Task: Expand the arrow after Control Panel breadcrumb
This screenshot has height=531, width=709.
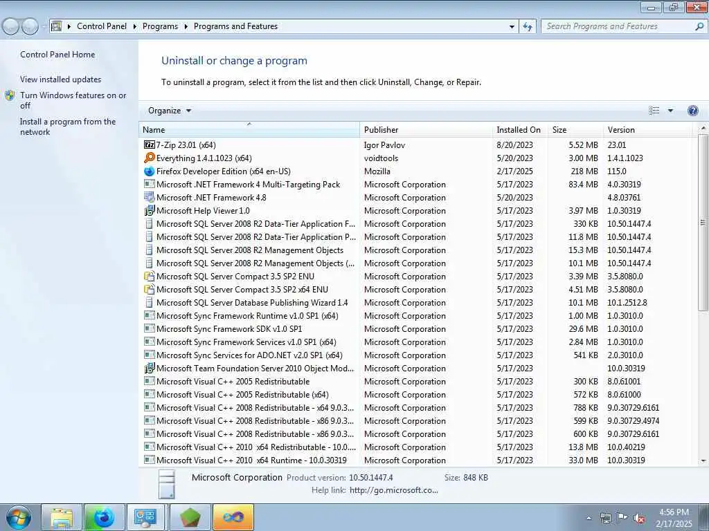Action: coord(135,27)
